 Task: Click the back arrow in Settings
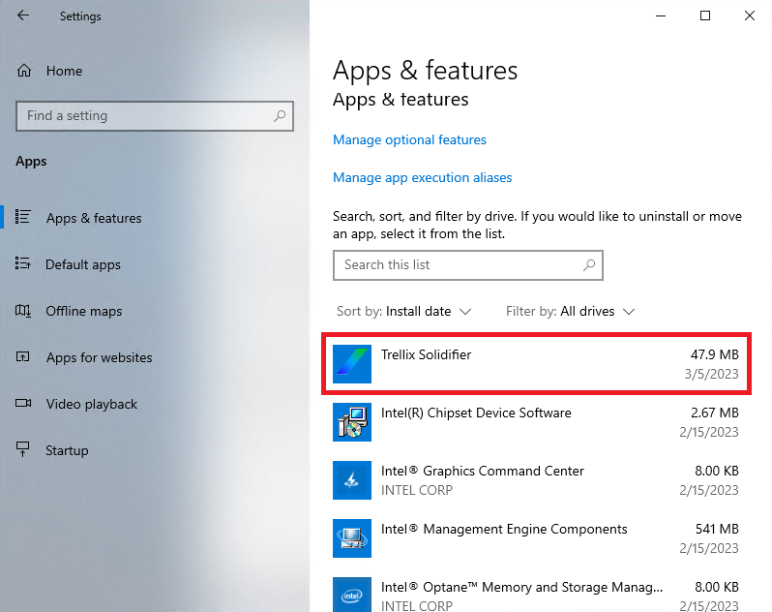(23, 15)
